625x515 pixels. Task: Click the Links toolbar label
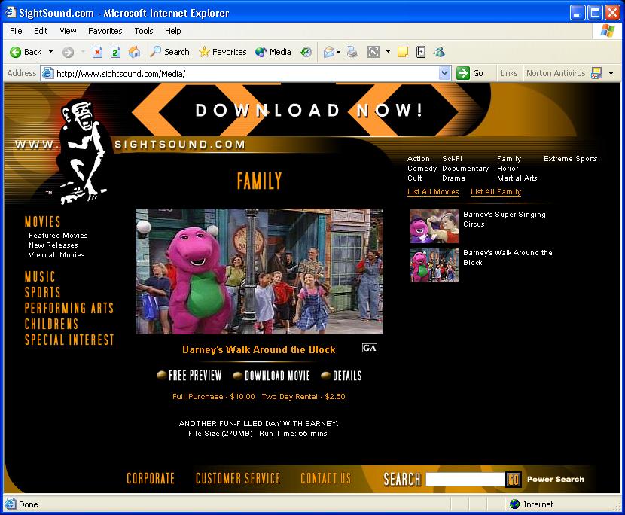point(508,73)
